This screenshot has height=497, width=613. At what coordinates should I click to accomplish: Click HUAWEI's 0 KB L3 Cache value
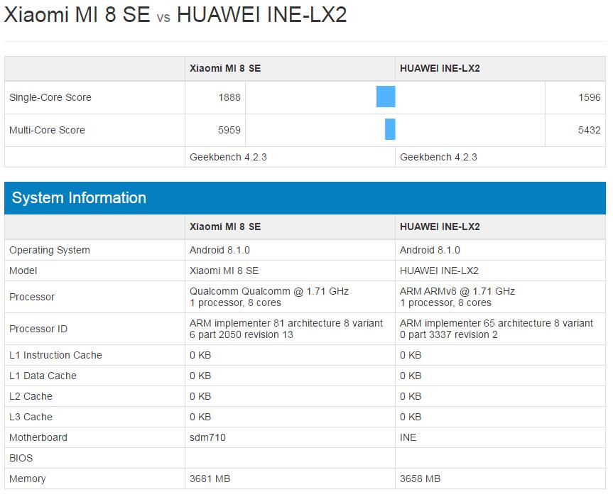pyautogui.click(x=411, y=417)
